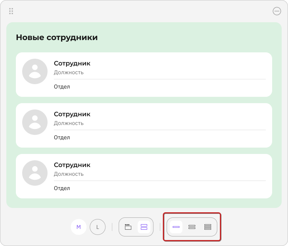Click the Новые сотрудники heading
Image resolution: width=288 pixels, height=246 pixels.
point(57,37)
